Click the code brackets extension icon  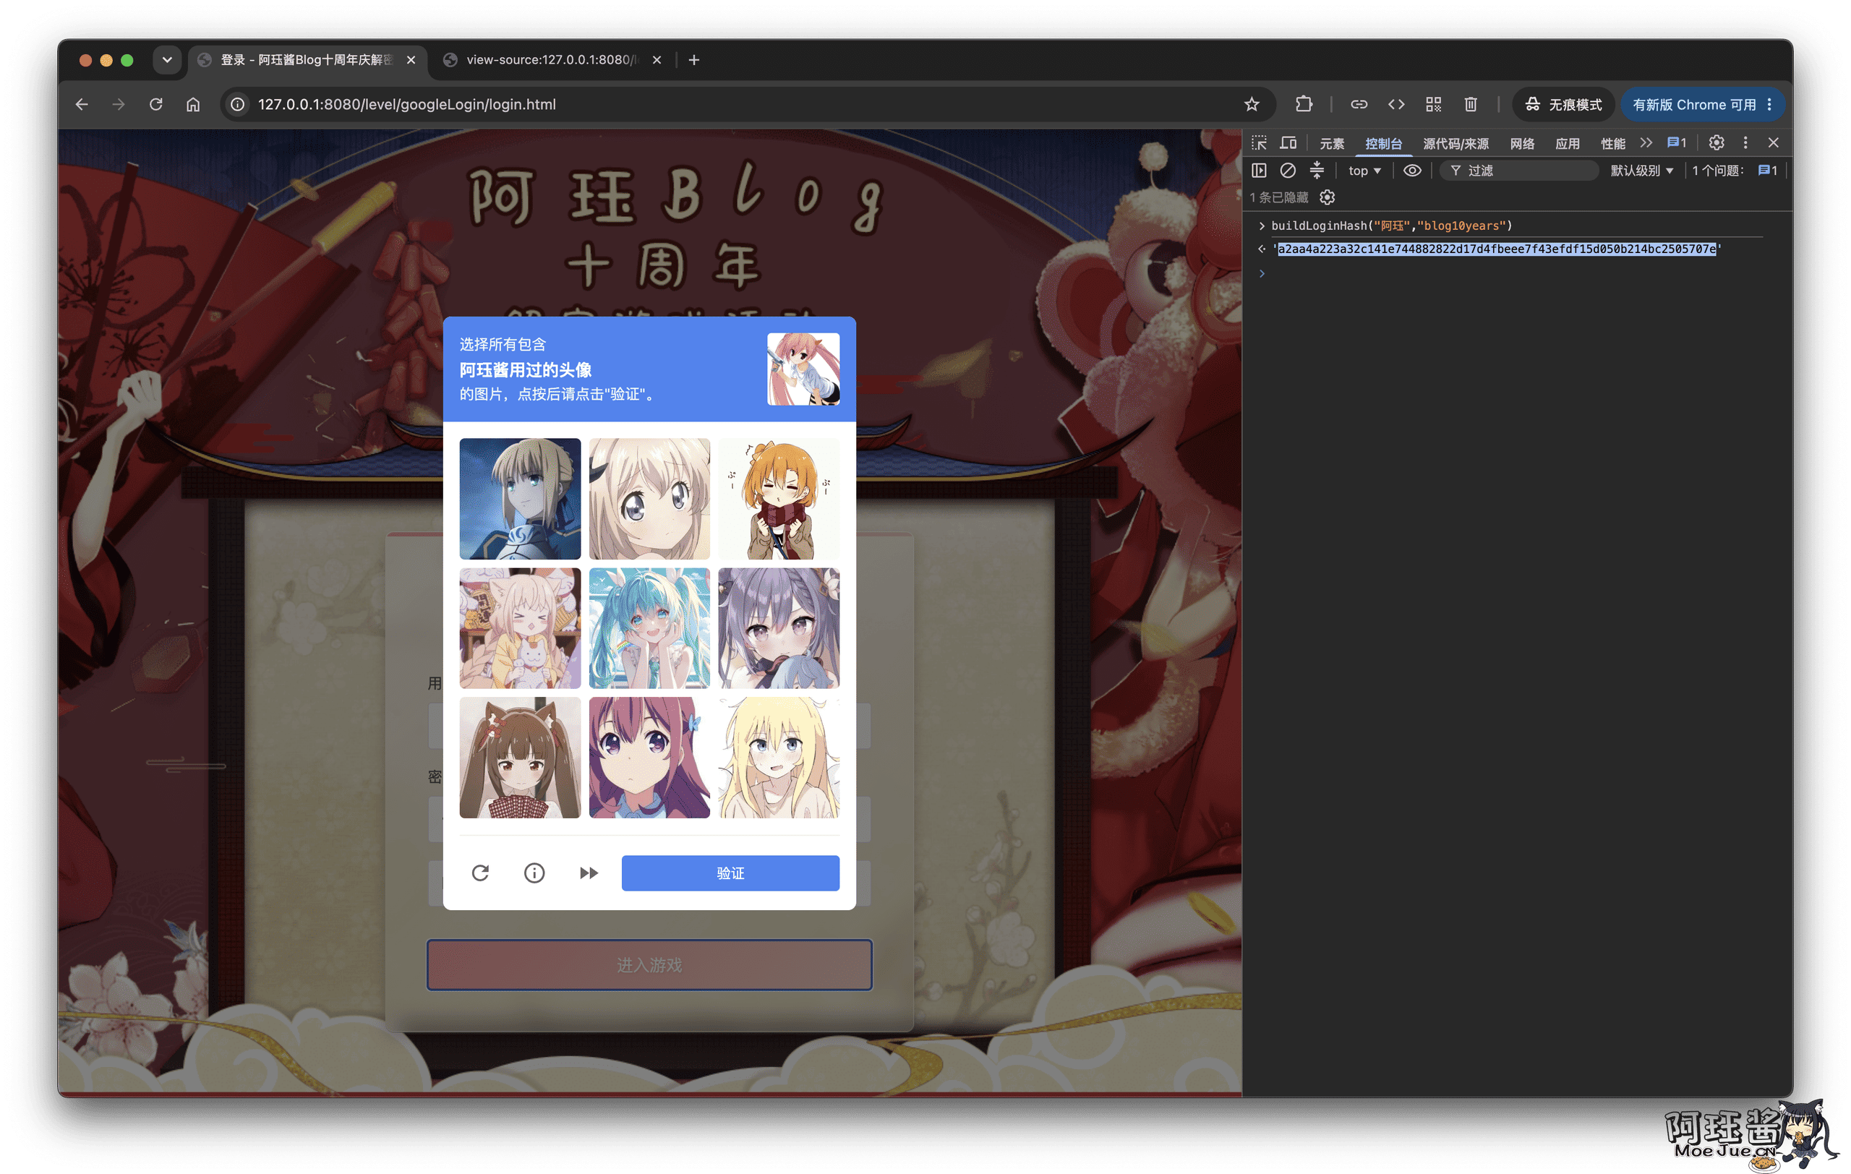coord(1396,105)
